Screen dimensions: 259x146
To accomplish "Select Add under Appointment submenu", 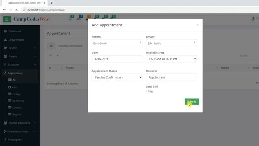I will pyautogui.click(x=14, y=87).
